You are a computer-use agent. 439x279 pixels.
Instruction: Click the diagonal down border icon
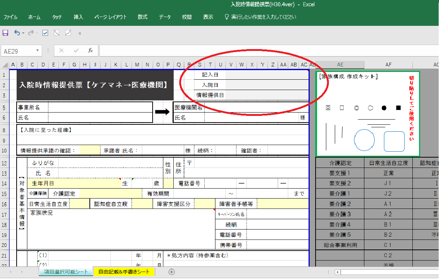[x=57, y=33]
